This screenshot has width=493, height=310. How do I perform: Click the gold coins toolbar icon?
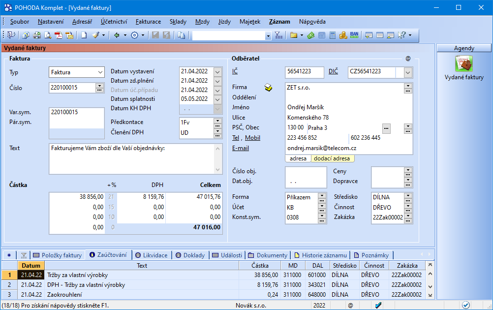[x=343, y=35]
